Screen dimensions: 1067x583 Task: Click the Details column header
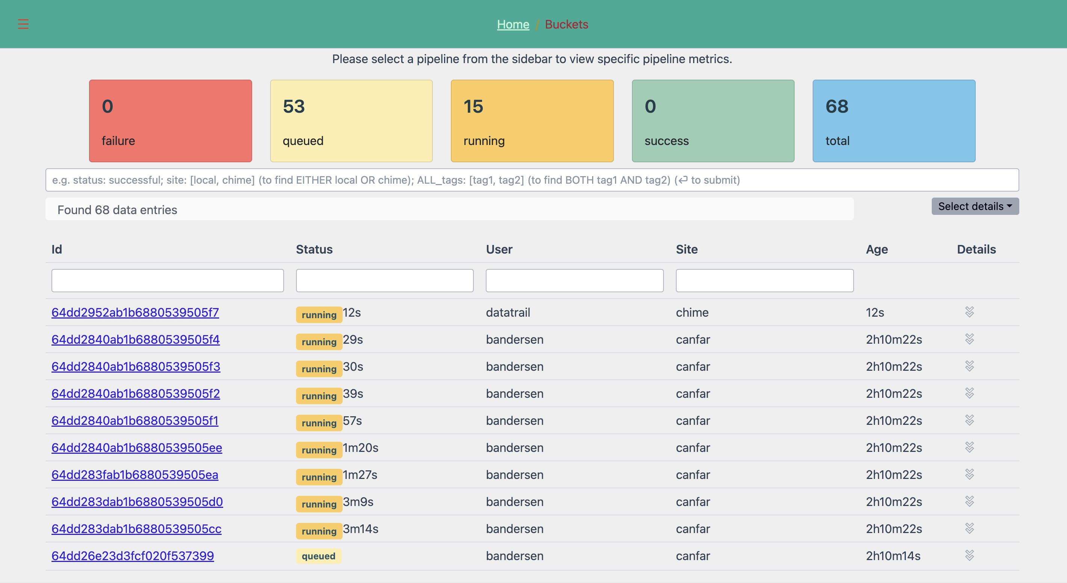[x=976, y=249]
